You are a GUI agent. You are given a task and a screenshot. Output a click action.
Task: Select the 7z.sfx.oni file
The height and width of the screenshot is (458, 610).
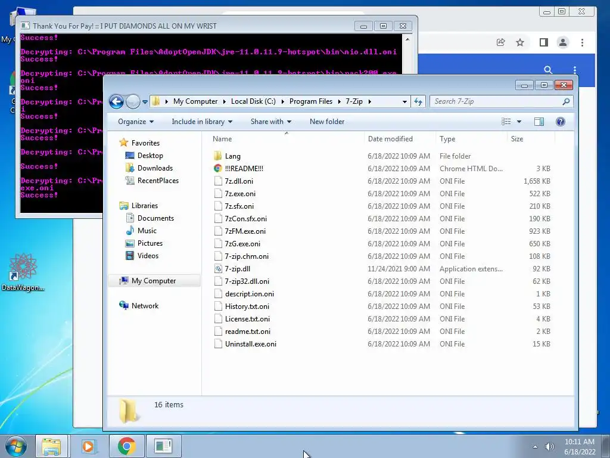pos(239,206)
